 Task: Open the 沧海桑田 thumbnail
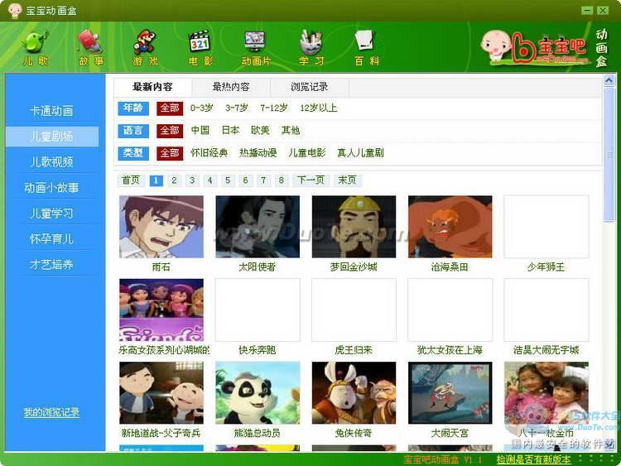(450, 227)
